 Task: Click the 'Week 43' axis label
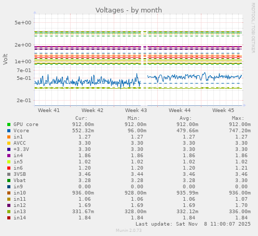(x=136, y=110)
